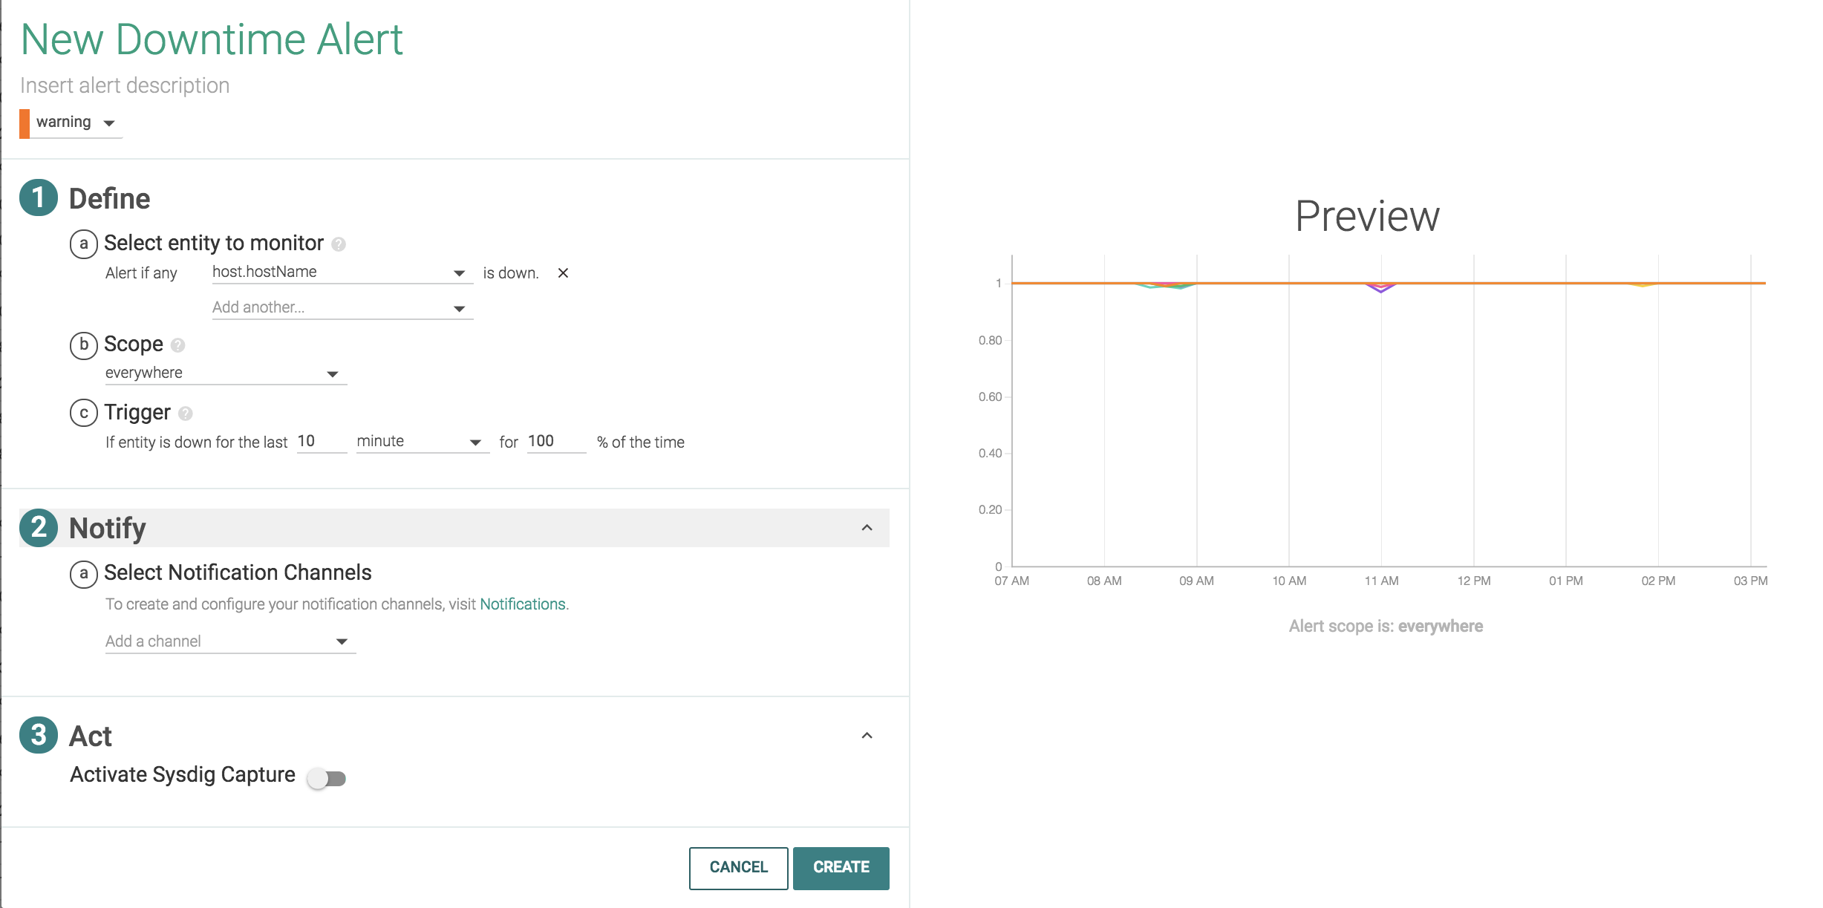Collapse the Act section chevron
The height and width of the screenshot is (908, 1823).
[x=867, y=736]
